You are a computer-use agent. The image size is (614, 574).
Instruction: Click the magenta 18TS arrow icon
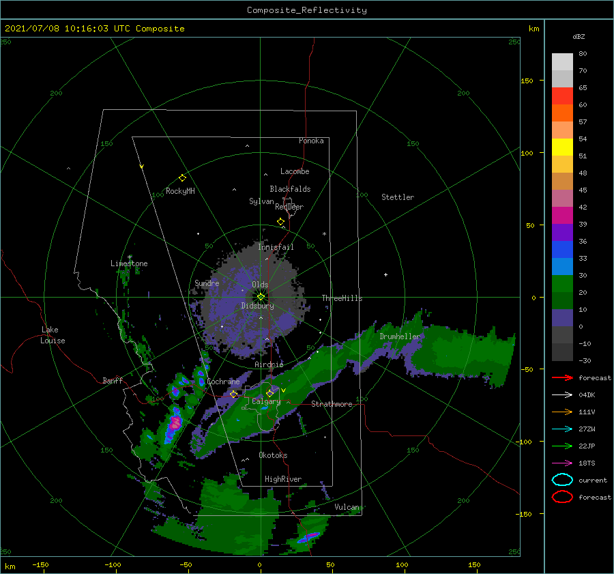tap(562, 463)
